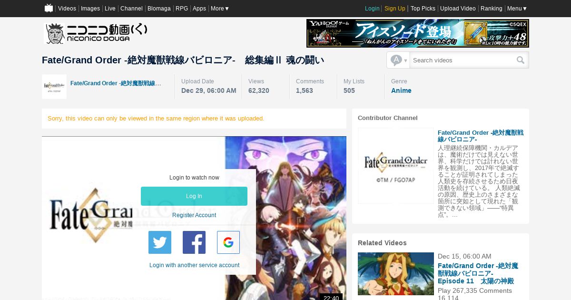Click the magnifier search icon
This screenshot has width=571, height=300.
521,60
